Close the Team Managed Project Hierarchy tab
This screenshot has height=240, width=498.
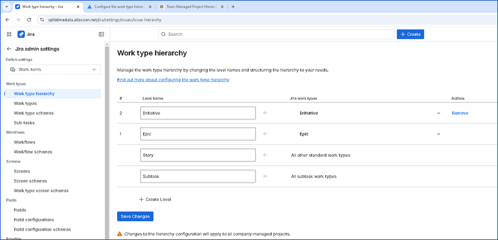[x=222, y=6]
